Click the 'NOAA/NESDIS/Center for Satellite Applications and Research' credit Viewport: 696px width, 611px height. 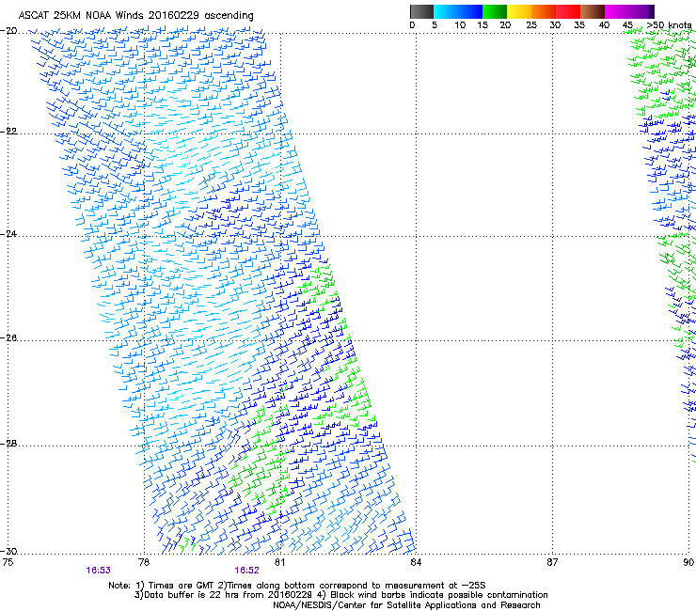coord(406,605)
